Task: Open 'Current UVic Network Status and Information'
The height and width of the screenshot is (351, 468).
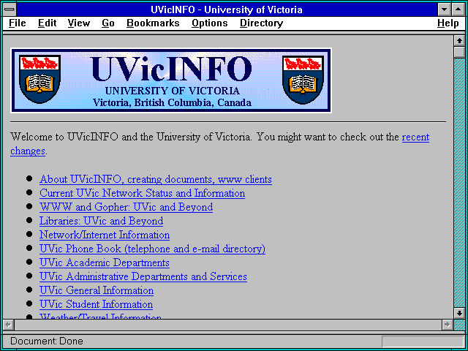Action: [143, 193]
